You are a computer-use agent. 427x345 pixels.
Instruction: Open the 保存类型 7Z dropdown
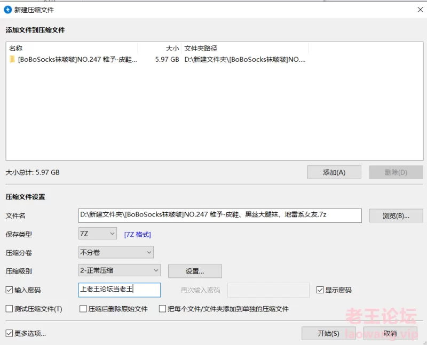coord(98,234)
